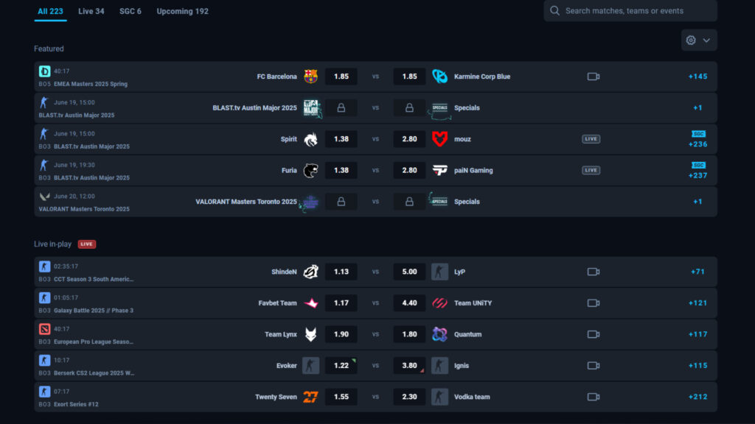Select the Valorant icon on Masters Toronto row

pos(44,197)
